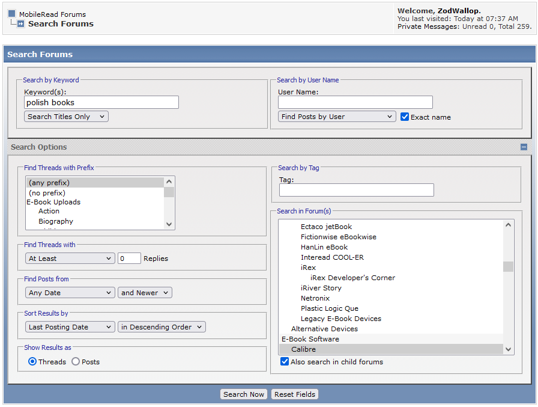Expand the Last Posting Date dropdown
Image resolution: width=538 pixels, height=407 pixels.
click(x=70, y=327)
